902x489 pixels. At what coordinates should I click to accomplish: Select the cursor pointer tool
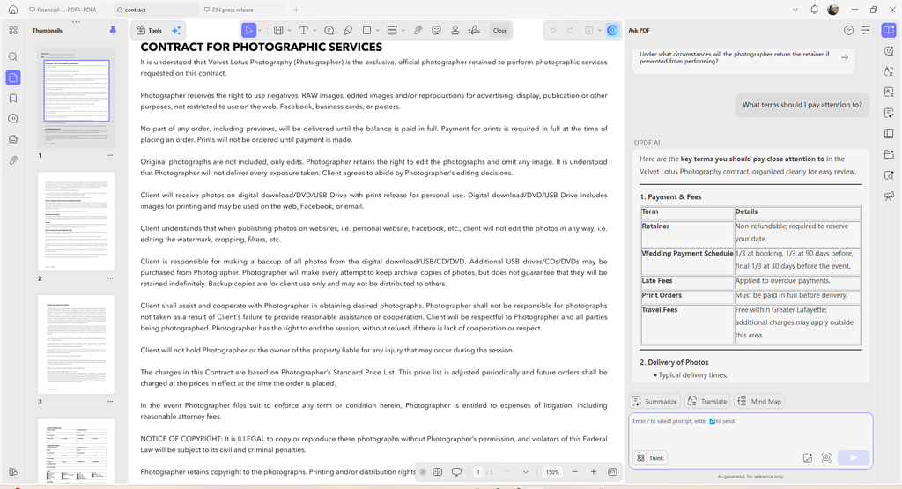(248, 31)
